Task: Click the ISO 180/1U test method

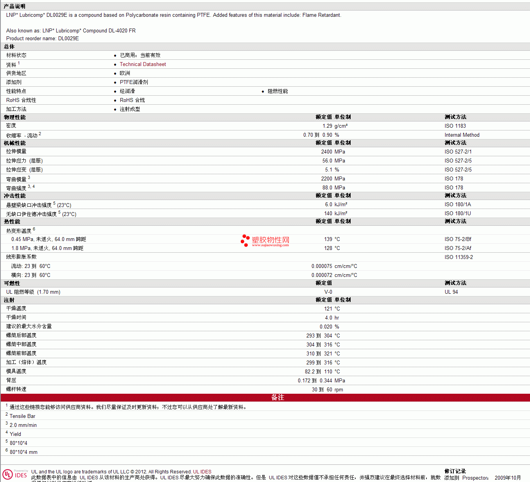Action: 457,213
